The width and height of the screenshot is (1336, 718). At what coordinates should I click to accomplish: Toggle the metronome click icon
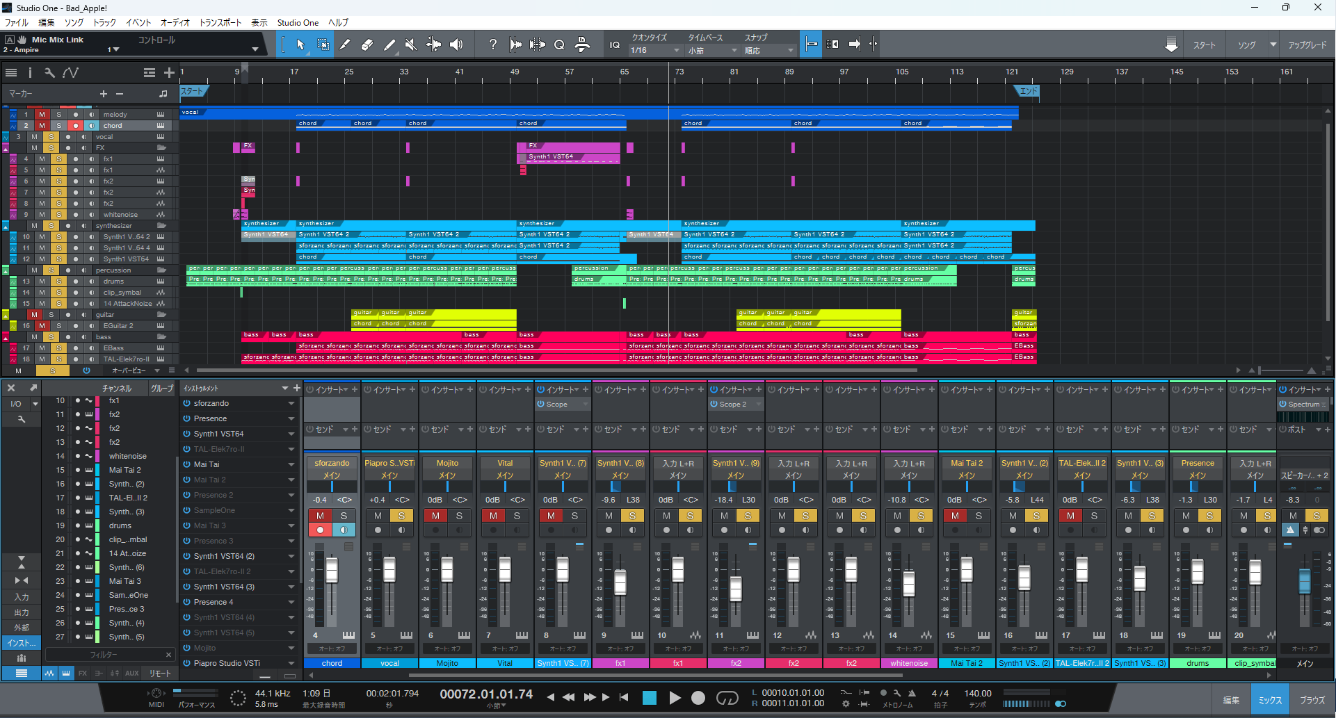click(912, 693)
